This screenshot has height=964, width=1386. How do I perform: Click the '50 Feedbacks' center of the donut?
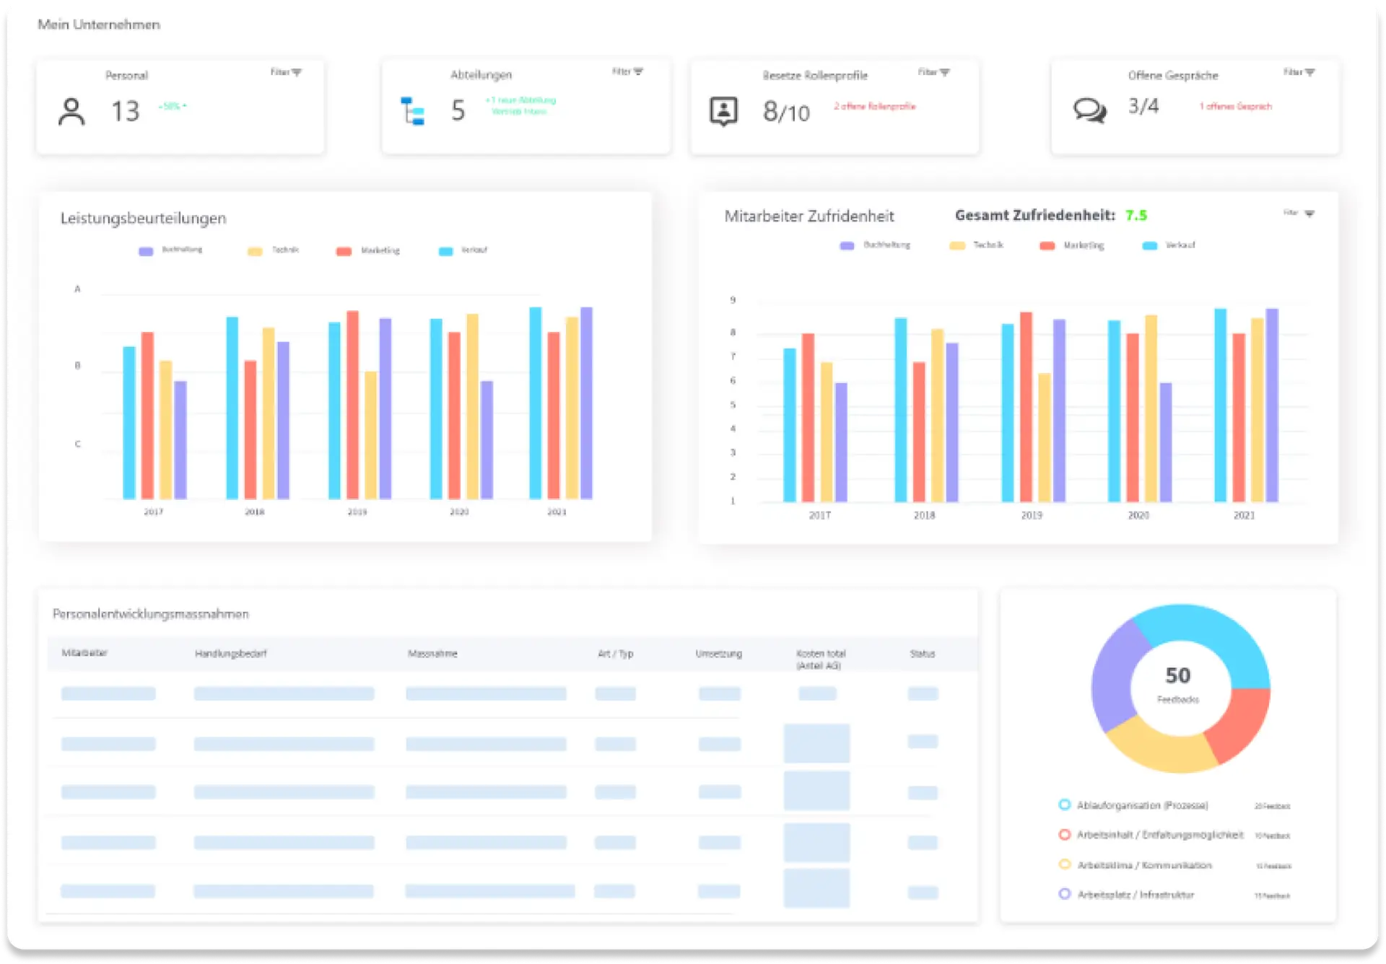[x=1178, y=684]
